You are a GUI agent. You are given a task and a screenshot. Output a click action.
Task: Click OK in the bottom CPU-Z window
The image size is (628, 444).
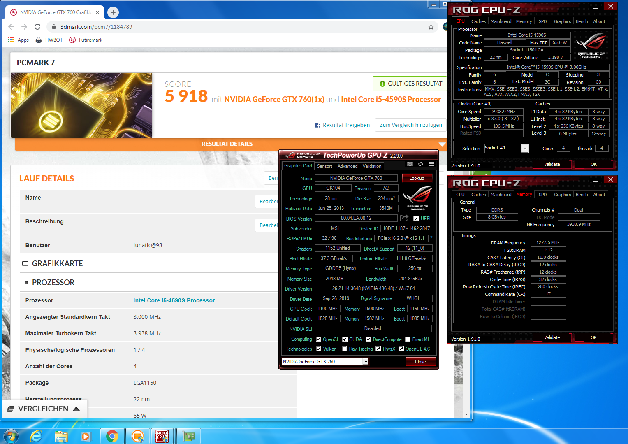593,337
